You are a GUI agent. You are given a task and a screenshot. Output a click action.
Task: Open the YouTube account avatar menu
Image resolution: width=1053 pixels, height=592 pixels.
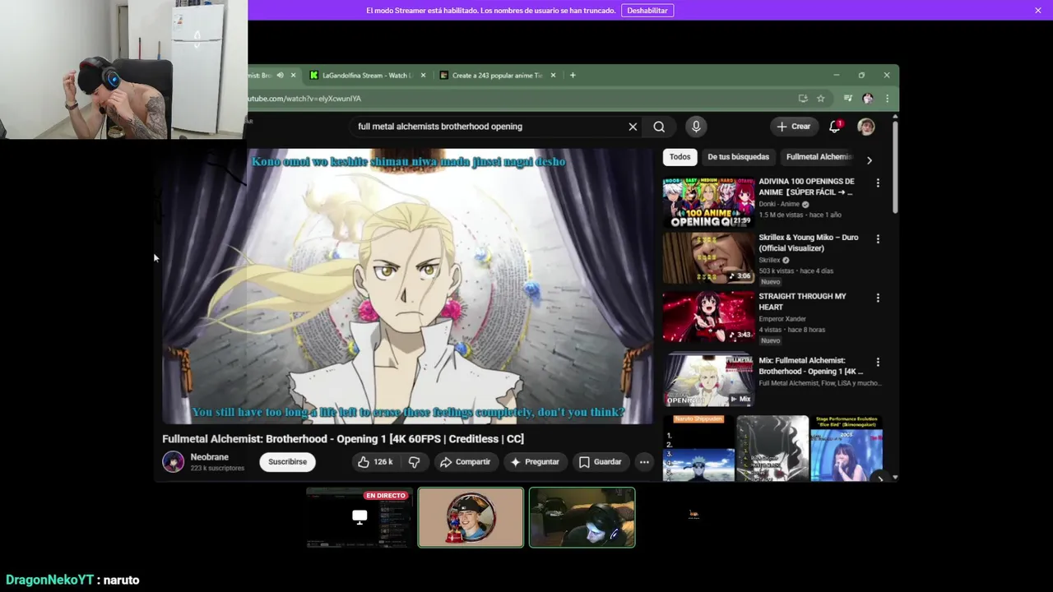point(866,127)
